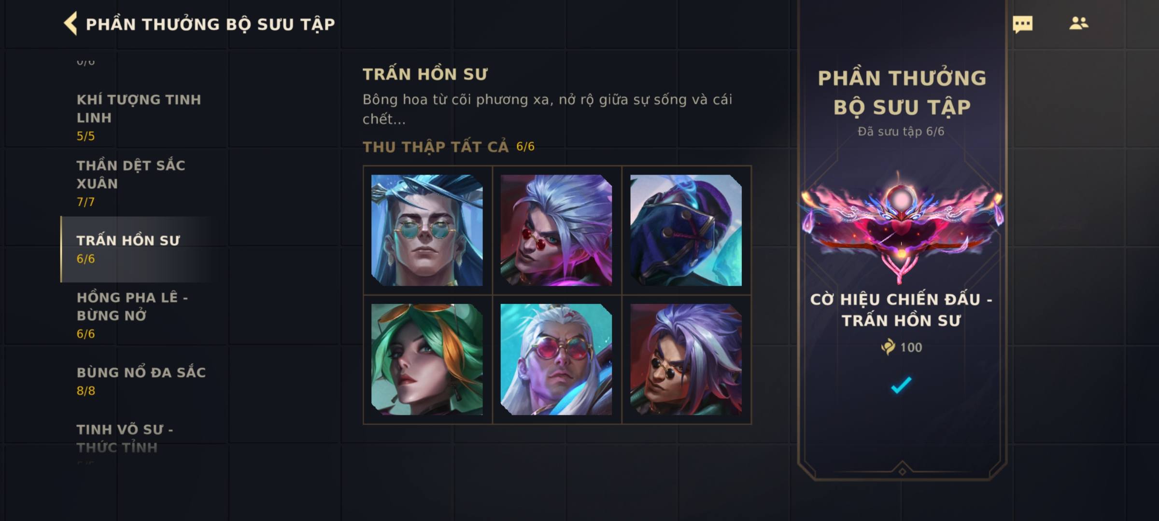Open the friends list icon
The image size is (1159, 521).
click(x=1078, y=23)
